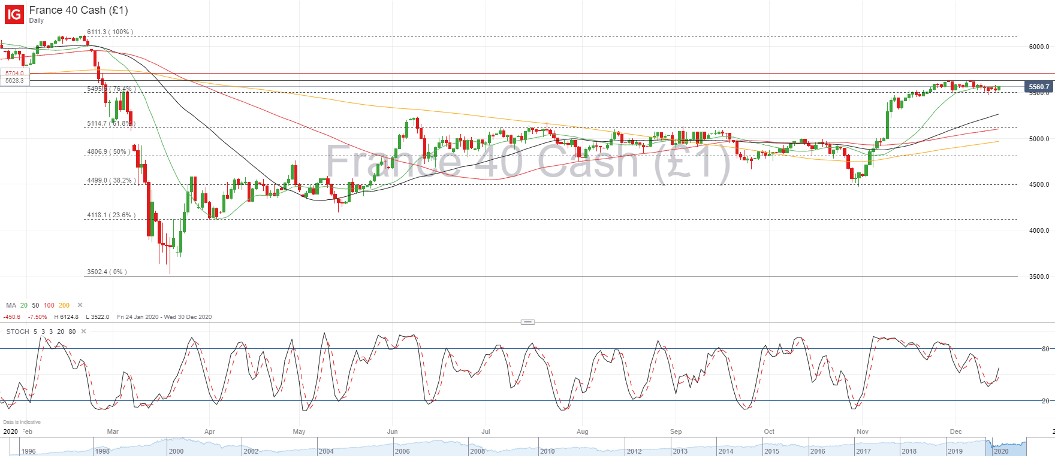The height and width of the screenshot is (456, 1055).
Task: Click the Nov label on time axis
Action: pos(863,431)
